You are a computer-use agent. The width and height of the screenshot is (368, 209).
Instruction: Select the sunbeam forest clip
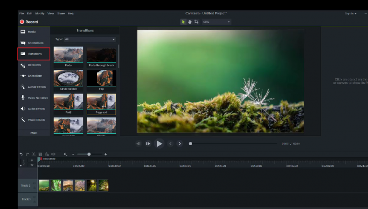(x=92, y=186)
